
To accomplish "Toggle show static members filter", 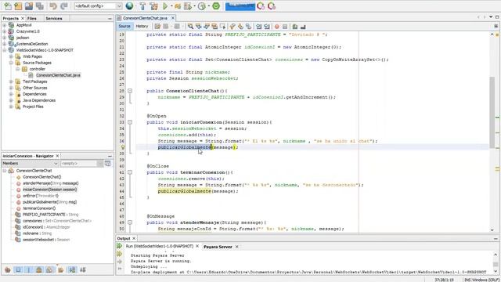I will click(x=29, y=269).
